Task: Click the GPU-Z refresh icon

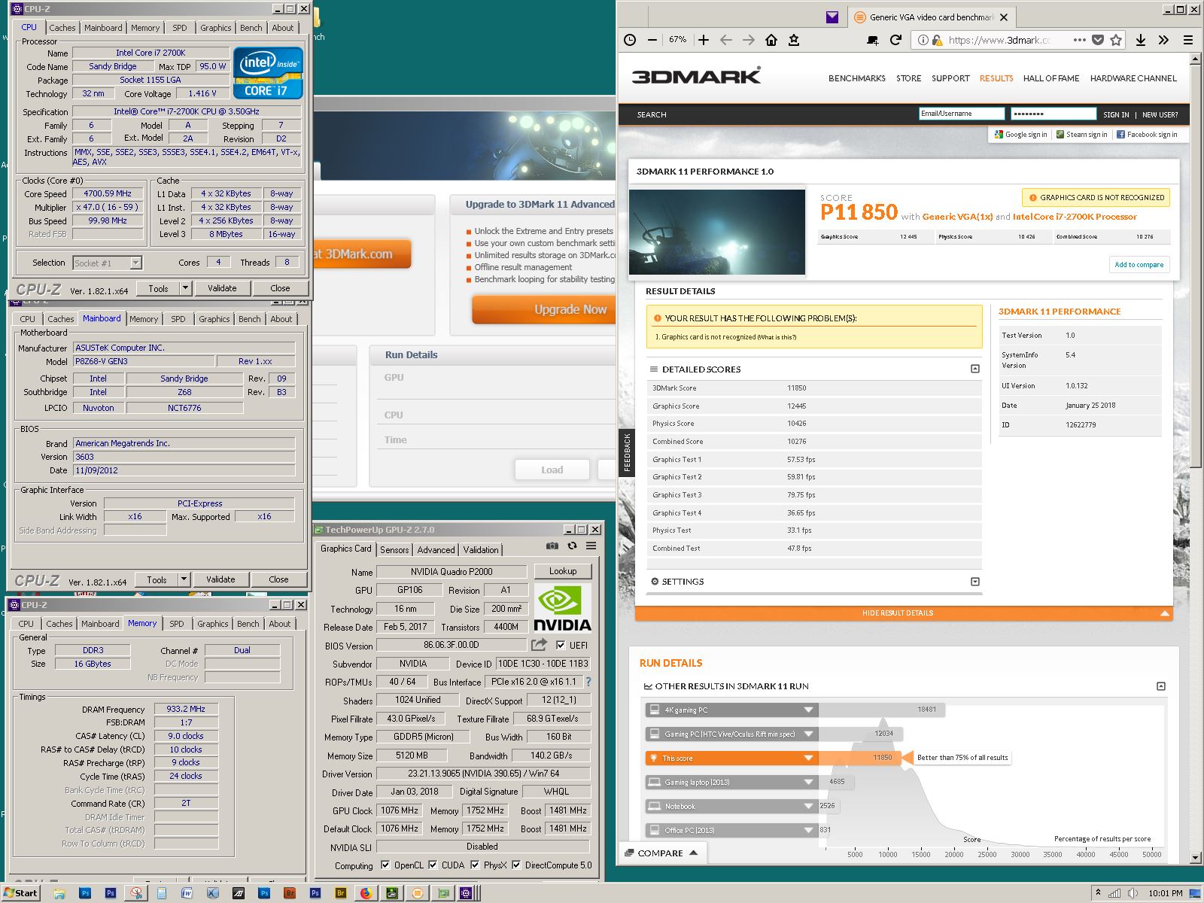Action: coord(572,546)
